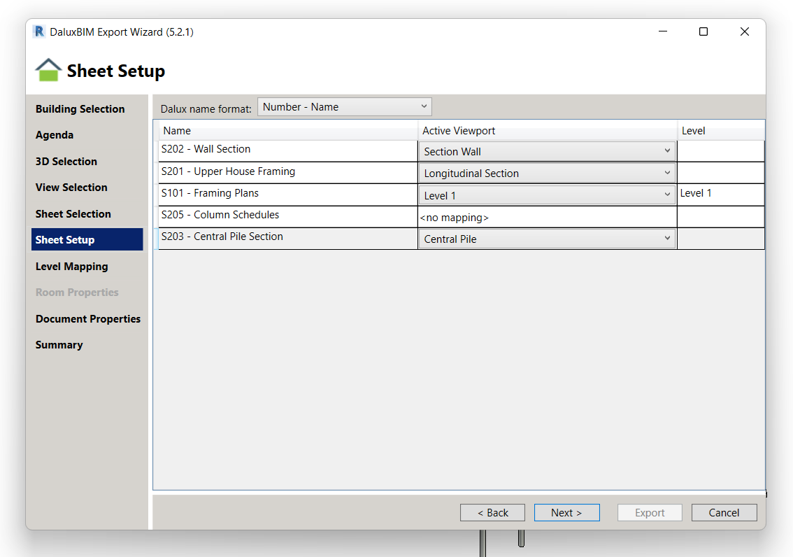Screen dimensions: 793x557
Task: Cancel the export wizard
Action: coord(724,513)
